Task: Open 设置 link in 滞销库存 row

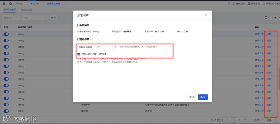Action: pos(269,105)
